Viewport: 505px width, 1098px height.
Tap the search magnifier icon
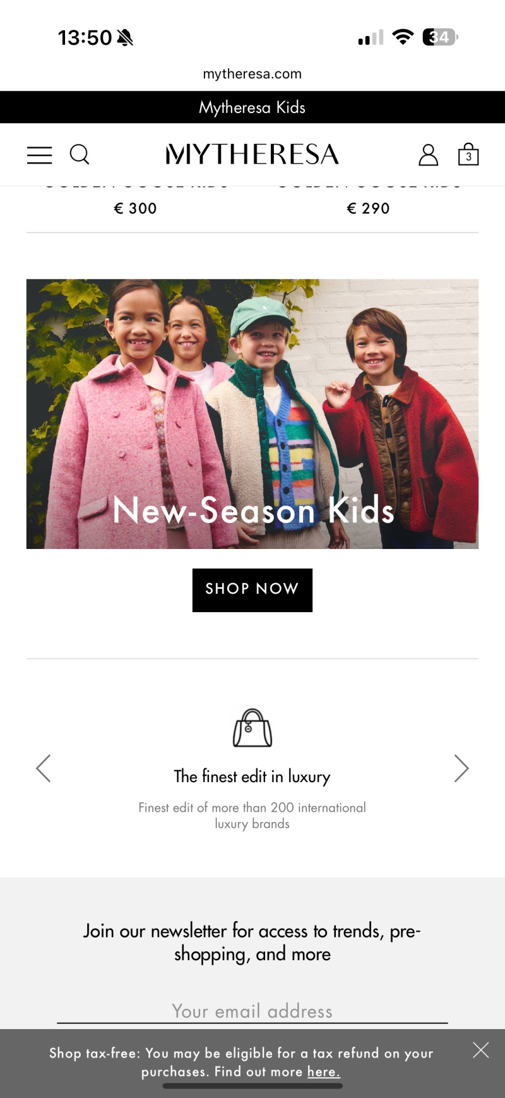click(80, 154)
